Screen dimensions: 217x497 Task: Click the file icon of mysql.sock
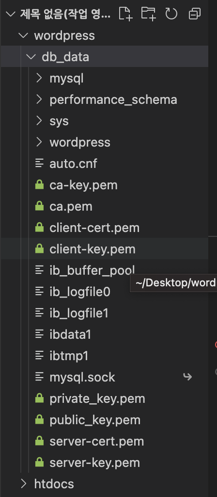39,377
